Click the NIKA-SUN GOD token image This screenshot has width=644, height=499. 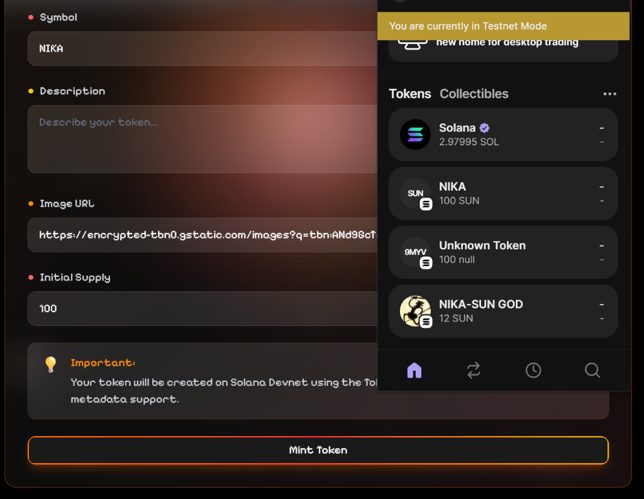click(415, 311)
